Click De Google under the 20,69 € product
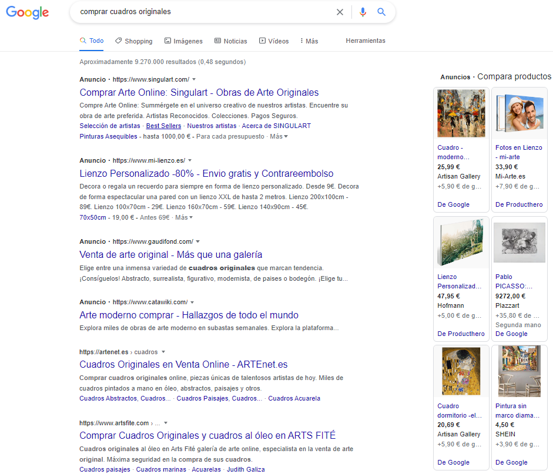This screenshot has height=474, width=553. click(453, 462)
